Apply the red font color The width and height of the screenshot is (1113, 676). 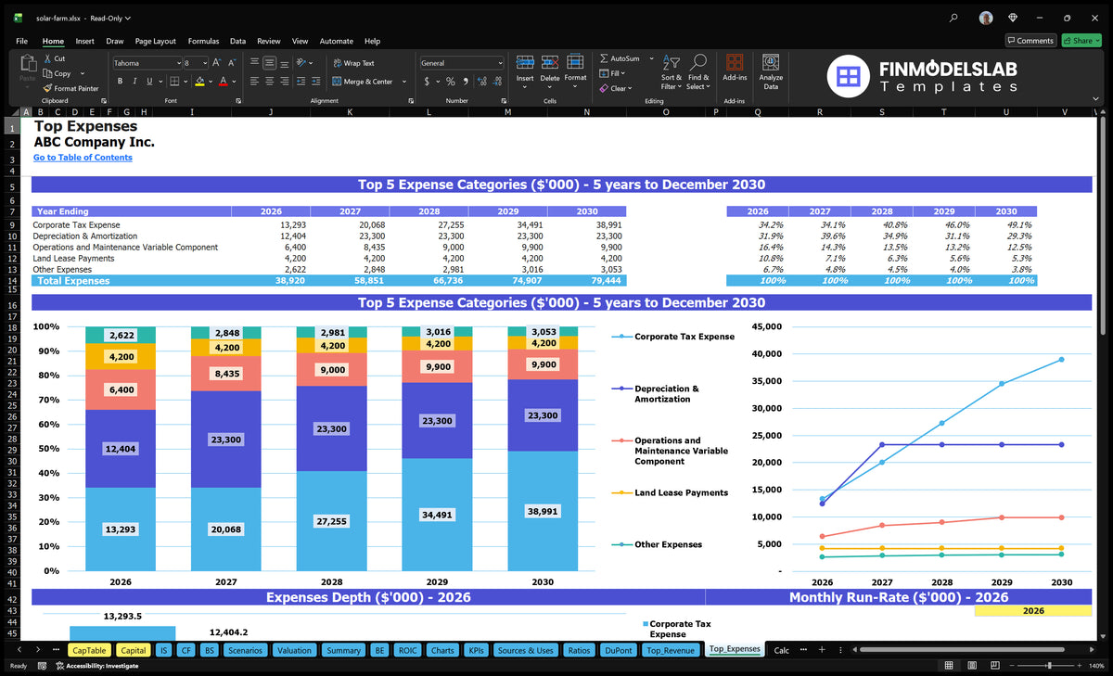[x=223, y=82]
